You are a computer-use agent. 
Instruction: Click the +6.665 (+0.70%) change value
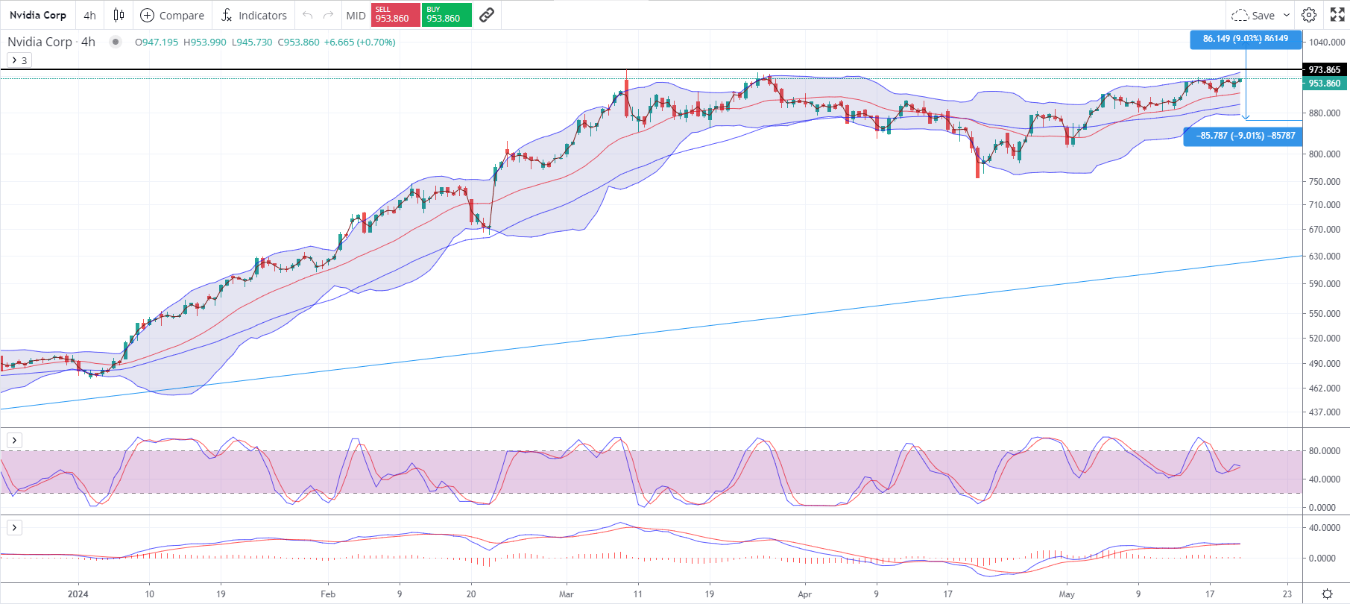[x=360, y=42]
